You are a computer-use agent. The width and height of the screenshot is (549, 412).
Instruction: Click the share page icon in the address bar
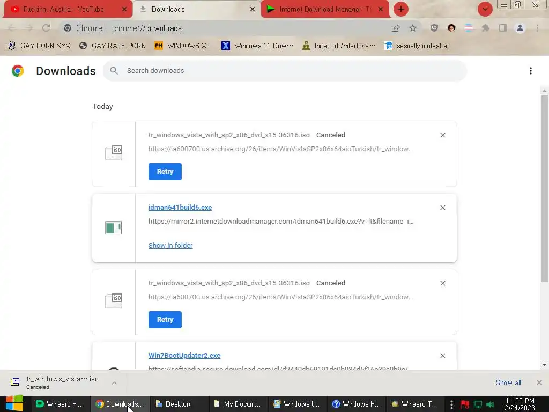pyautogui.click(x=396, y=28)
